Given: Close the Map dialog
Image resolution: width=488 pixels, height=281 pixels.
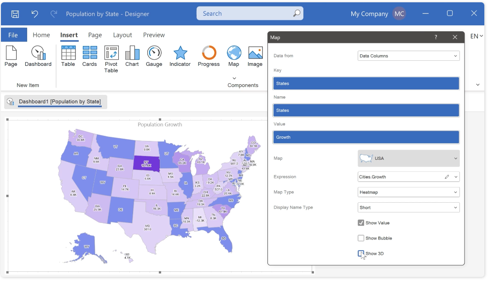Looking at the screenshot, I should (x=455, y=37).
